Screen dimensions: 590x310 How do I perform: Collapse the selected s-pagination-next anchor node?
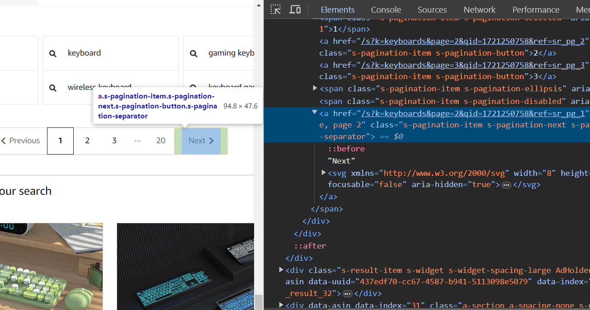pyautogui.click(x=315, y=113)
